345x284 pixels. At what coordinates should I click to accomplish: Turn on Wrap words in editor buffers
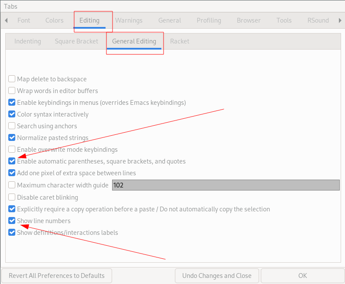(x=12, y=91)
